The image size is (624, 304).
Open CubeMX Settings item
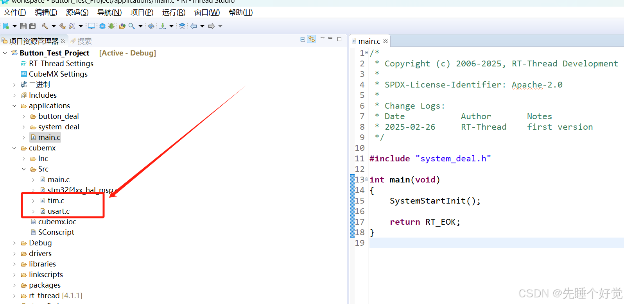tap(54, 74)
